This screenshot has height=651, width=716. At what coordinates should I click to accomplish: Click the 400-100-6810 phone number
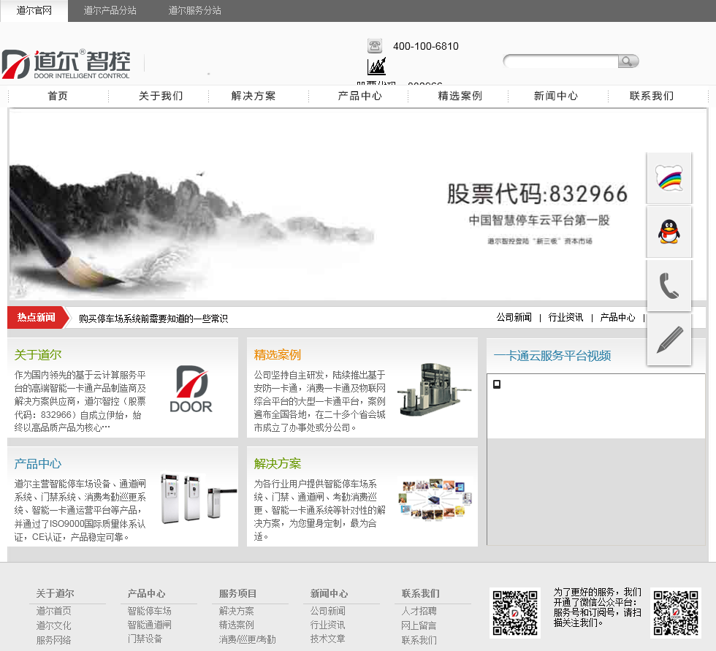coord(425,46)
